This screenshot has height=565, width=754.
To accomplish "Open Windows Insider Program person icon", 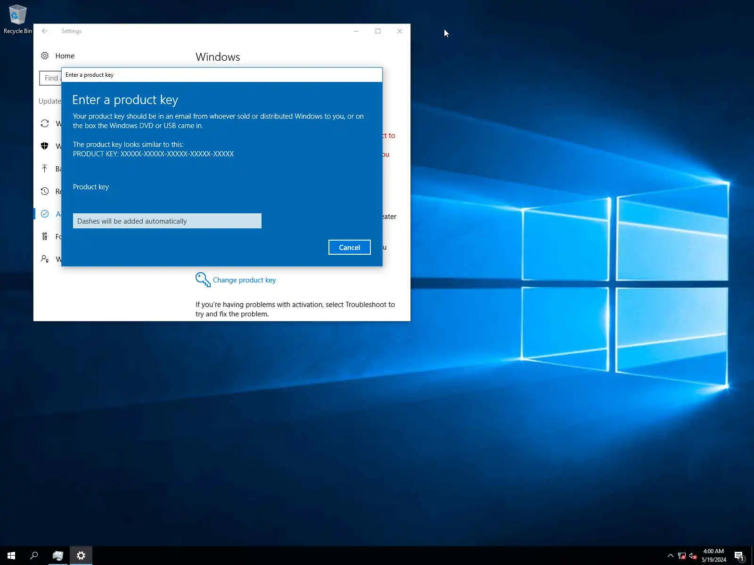I will [45, 259].
